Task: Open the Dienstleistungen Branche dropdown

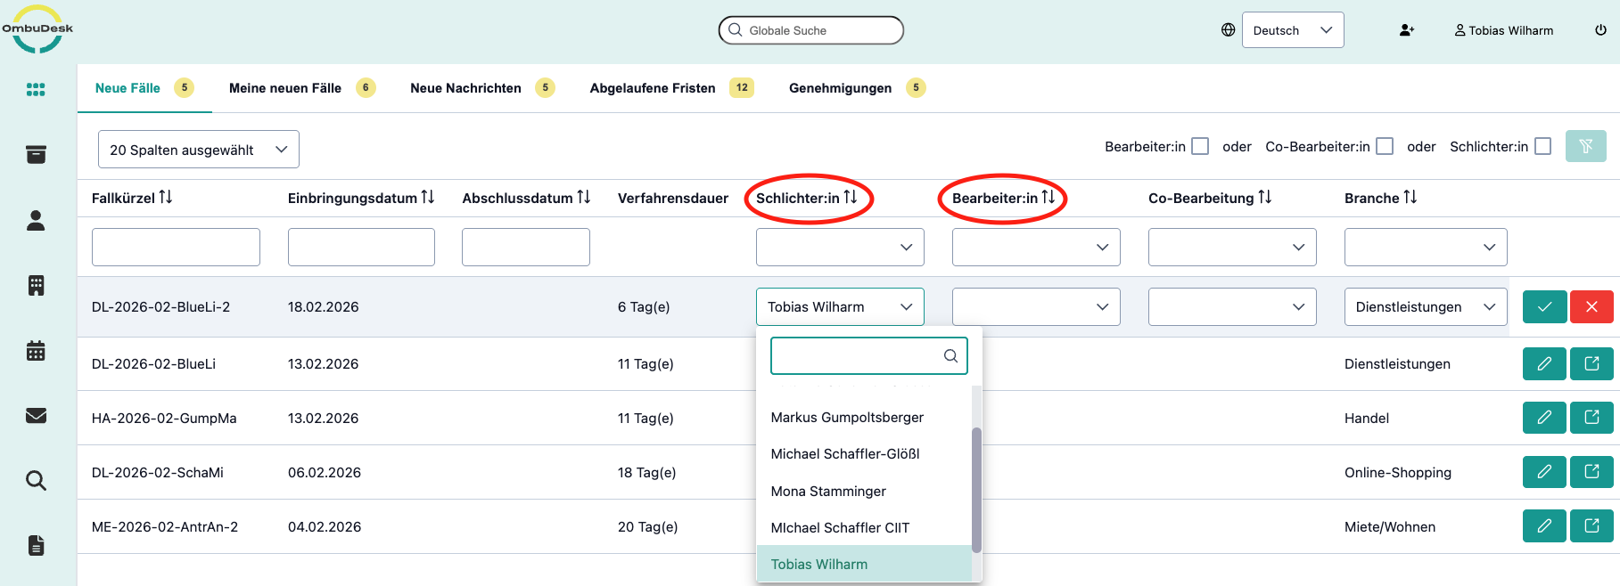Action: (x=1425, y=307)
